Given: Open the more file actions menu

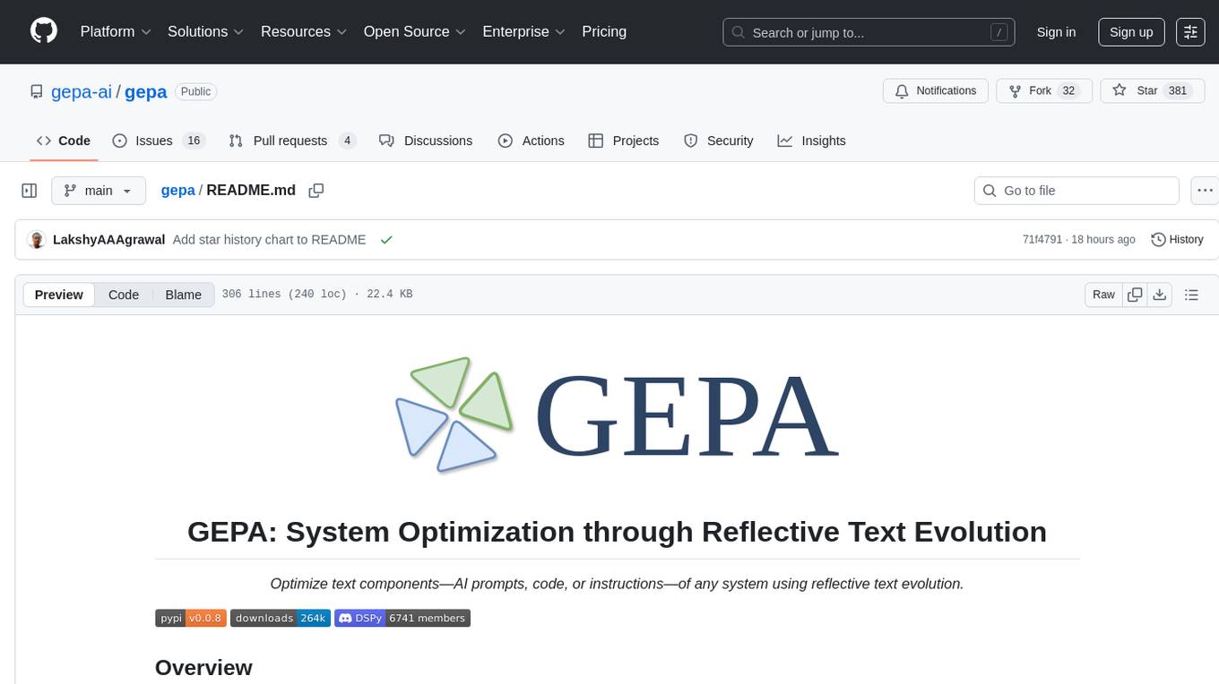Looking at the screenshot, I should tap(1205, 191).
